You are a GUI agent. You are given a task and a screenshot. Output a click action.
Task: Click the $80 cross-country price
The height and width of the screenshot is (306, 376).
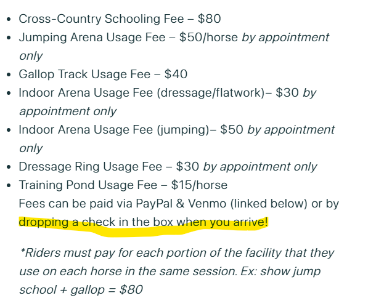(209, 19)
